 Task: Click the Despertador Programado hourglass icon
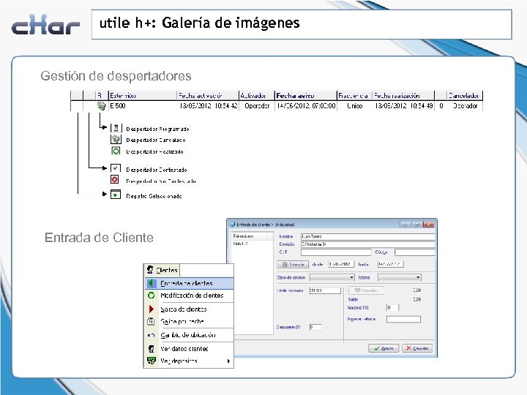click(116, 128)
